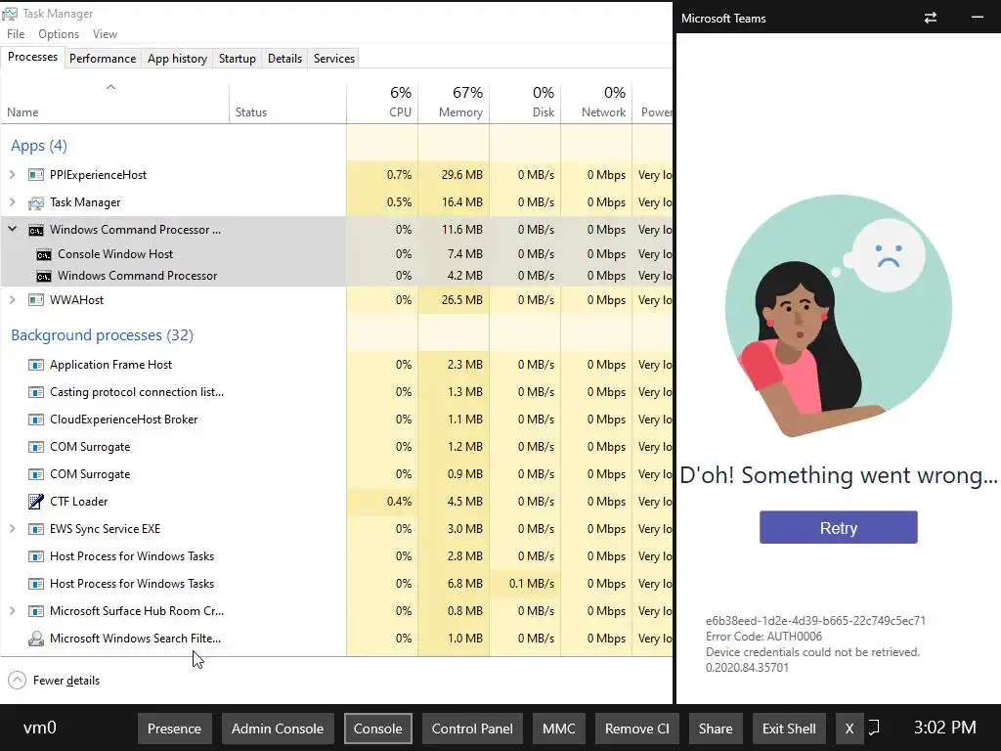The height and width of the screenshot is (751, 1001).
Task: Expand the WWAHost process group
Action: (12, 299)
